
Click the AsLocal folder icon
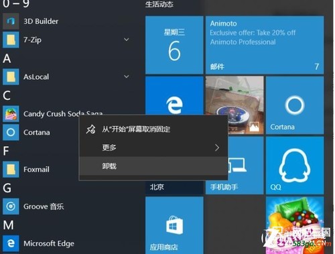[11, 77]
